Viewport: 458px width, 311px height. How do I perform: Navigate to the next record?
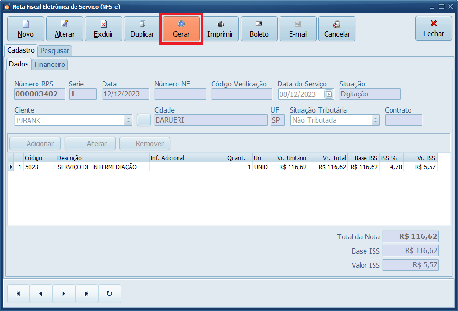coord(64,294)
